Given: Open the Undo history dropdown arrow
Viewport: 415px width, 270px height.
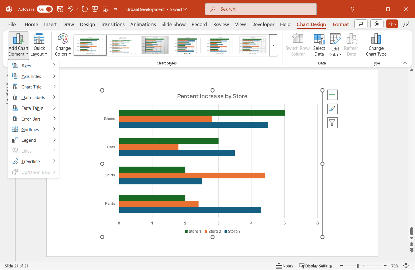Looking at the screenshot, I should tap(77, 9).
